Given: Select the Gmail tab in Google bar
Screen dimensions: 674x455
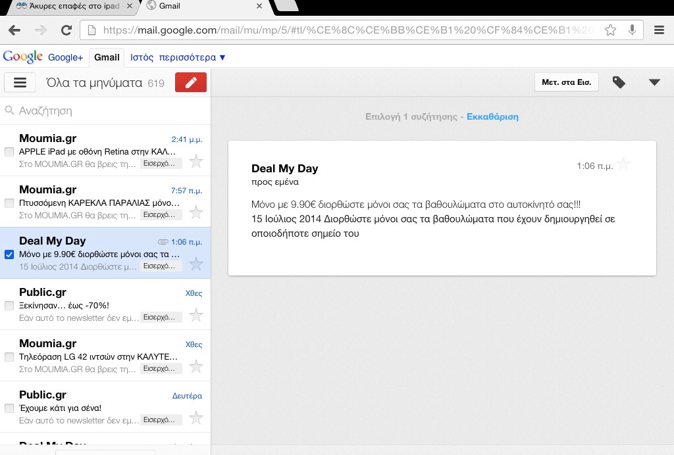Looking at the screenshot, I should tap(107, 57).
